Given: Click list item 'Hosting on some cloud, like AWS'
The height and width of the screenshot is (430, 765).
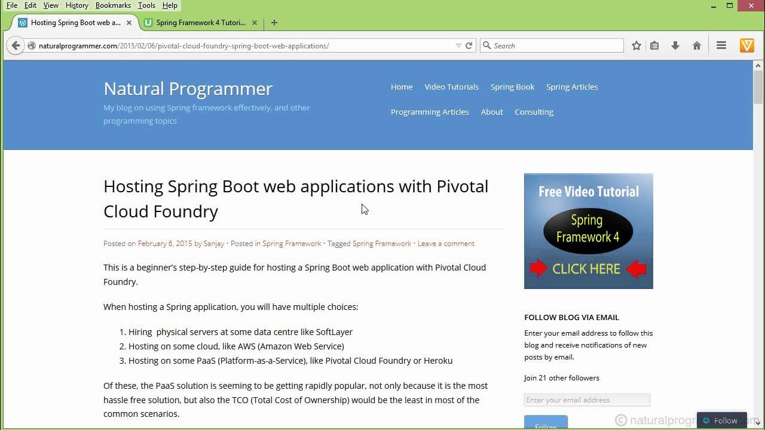Looking at the screenshot, I should [x=236, y=346].
